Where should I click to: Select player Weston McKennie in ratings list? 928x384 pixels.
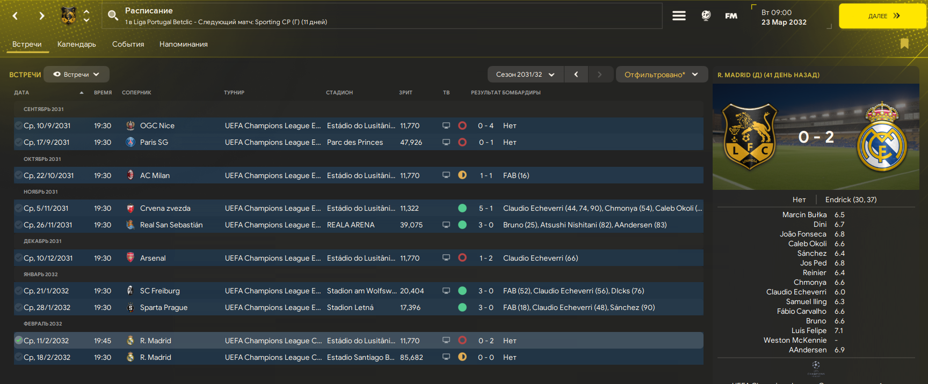(795, 340)
